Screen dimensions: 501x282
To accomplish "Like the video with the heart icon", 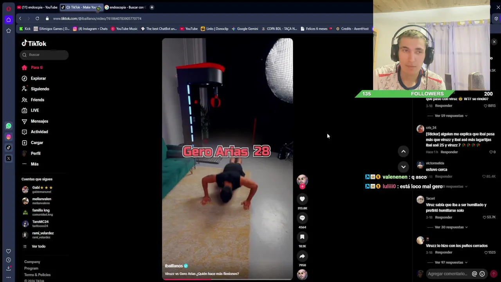I will (x=302, y=199).
